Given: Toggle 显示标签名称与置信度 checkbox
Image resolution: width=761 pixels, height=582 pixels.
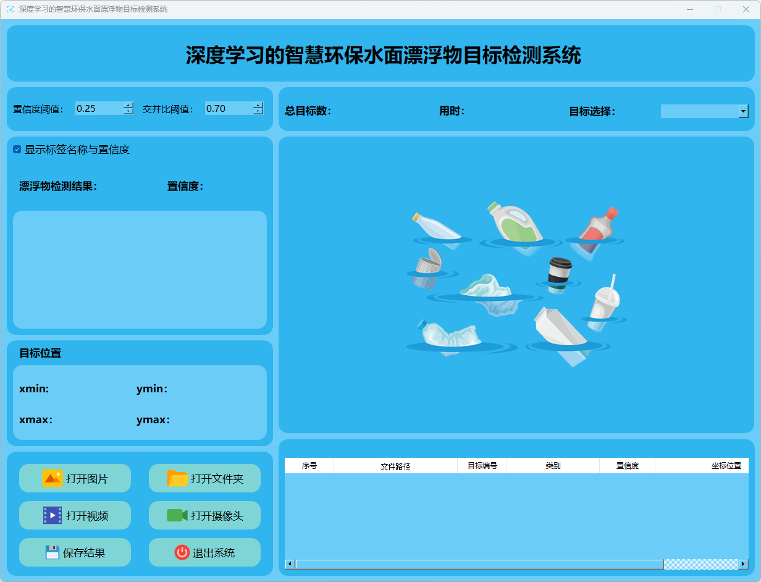Looking at the screenshot, I should [17, 150].
